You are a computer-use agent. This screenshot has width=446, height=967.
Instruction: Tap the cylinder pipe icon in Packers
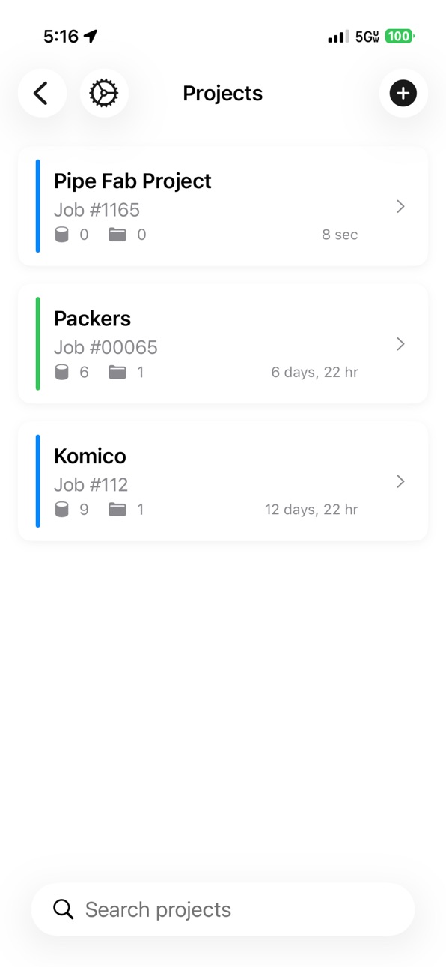[x=62, y=372]
